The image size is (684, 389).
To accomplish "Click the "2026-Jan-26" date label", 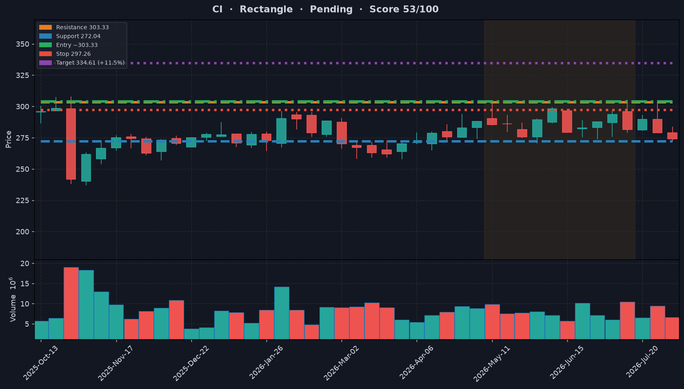I will [266, 363].
